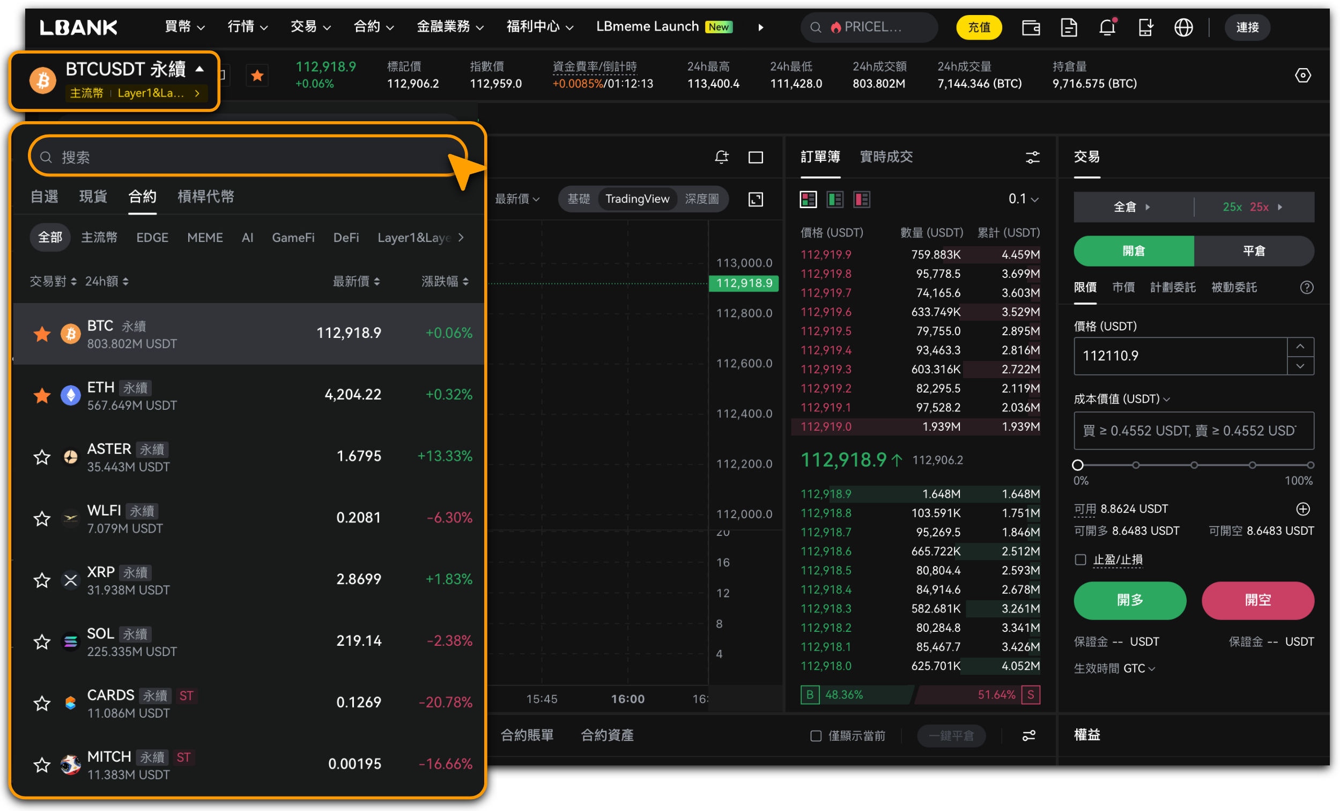Open the 最新價 chart price dropdown
The width and height of the screenshot is (1340, 811).
coord(516,199)
